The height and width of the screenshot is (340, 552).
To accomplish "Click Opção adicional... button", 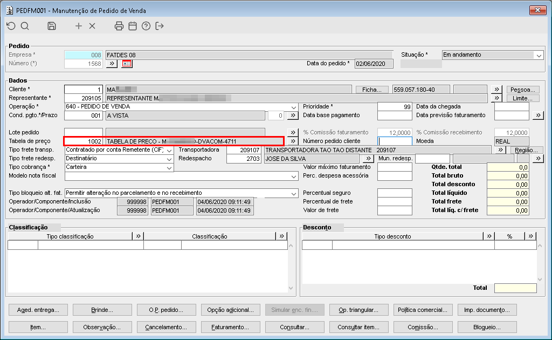I will click(230, 310).
